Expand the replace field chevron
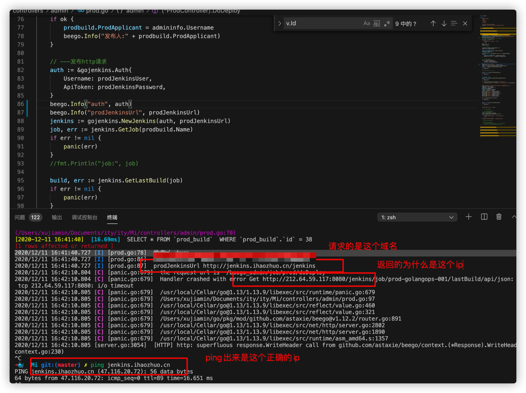This screenshot has height=393, width=526. (280, 23)
